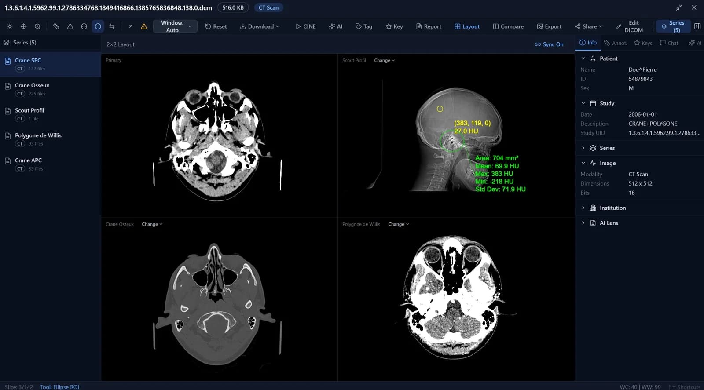
Task: Toggle the Series (5) panel button
Action: pos(673,26)
